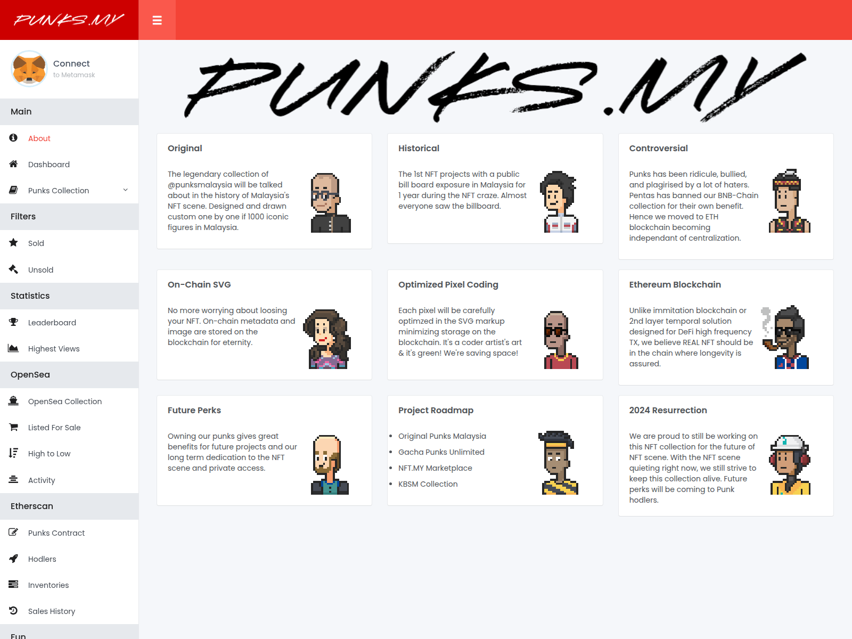852x639 pixels.
Task: Click the Activity stream icon
Action: click(13, 480)
